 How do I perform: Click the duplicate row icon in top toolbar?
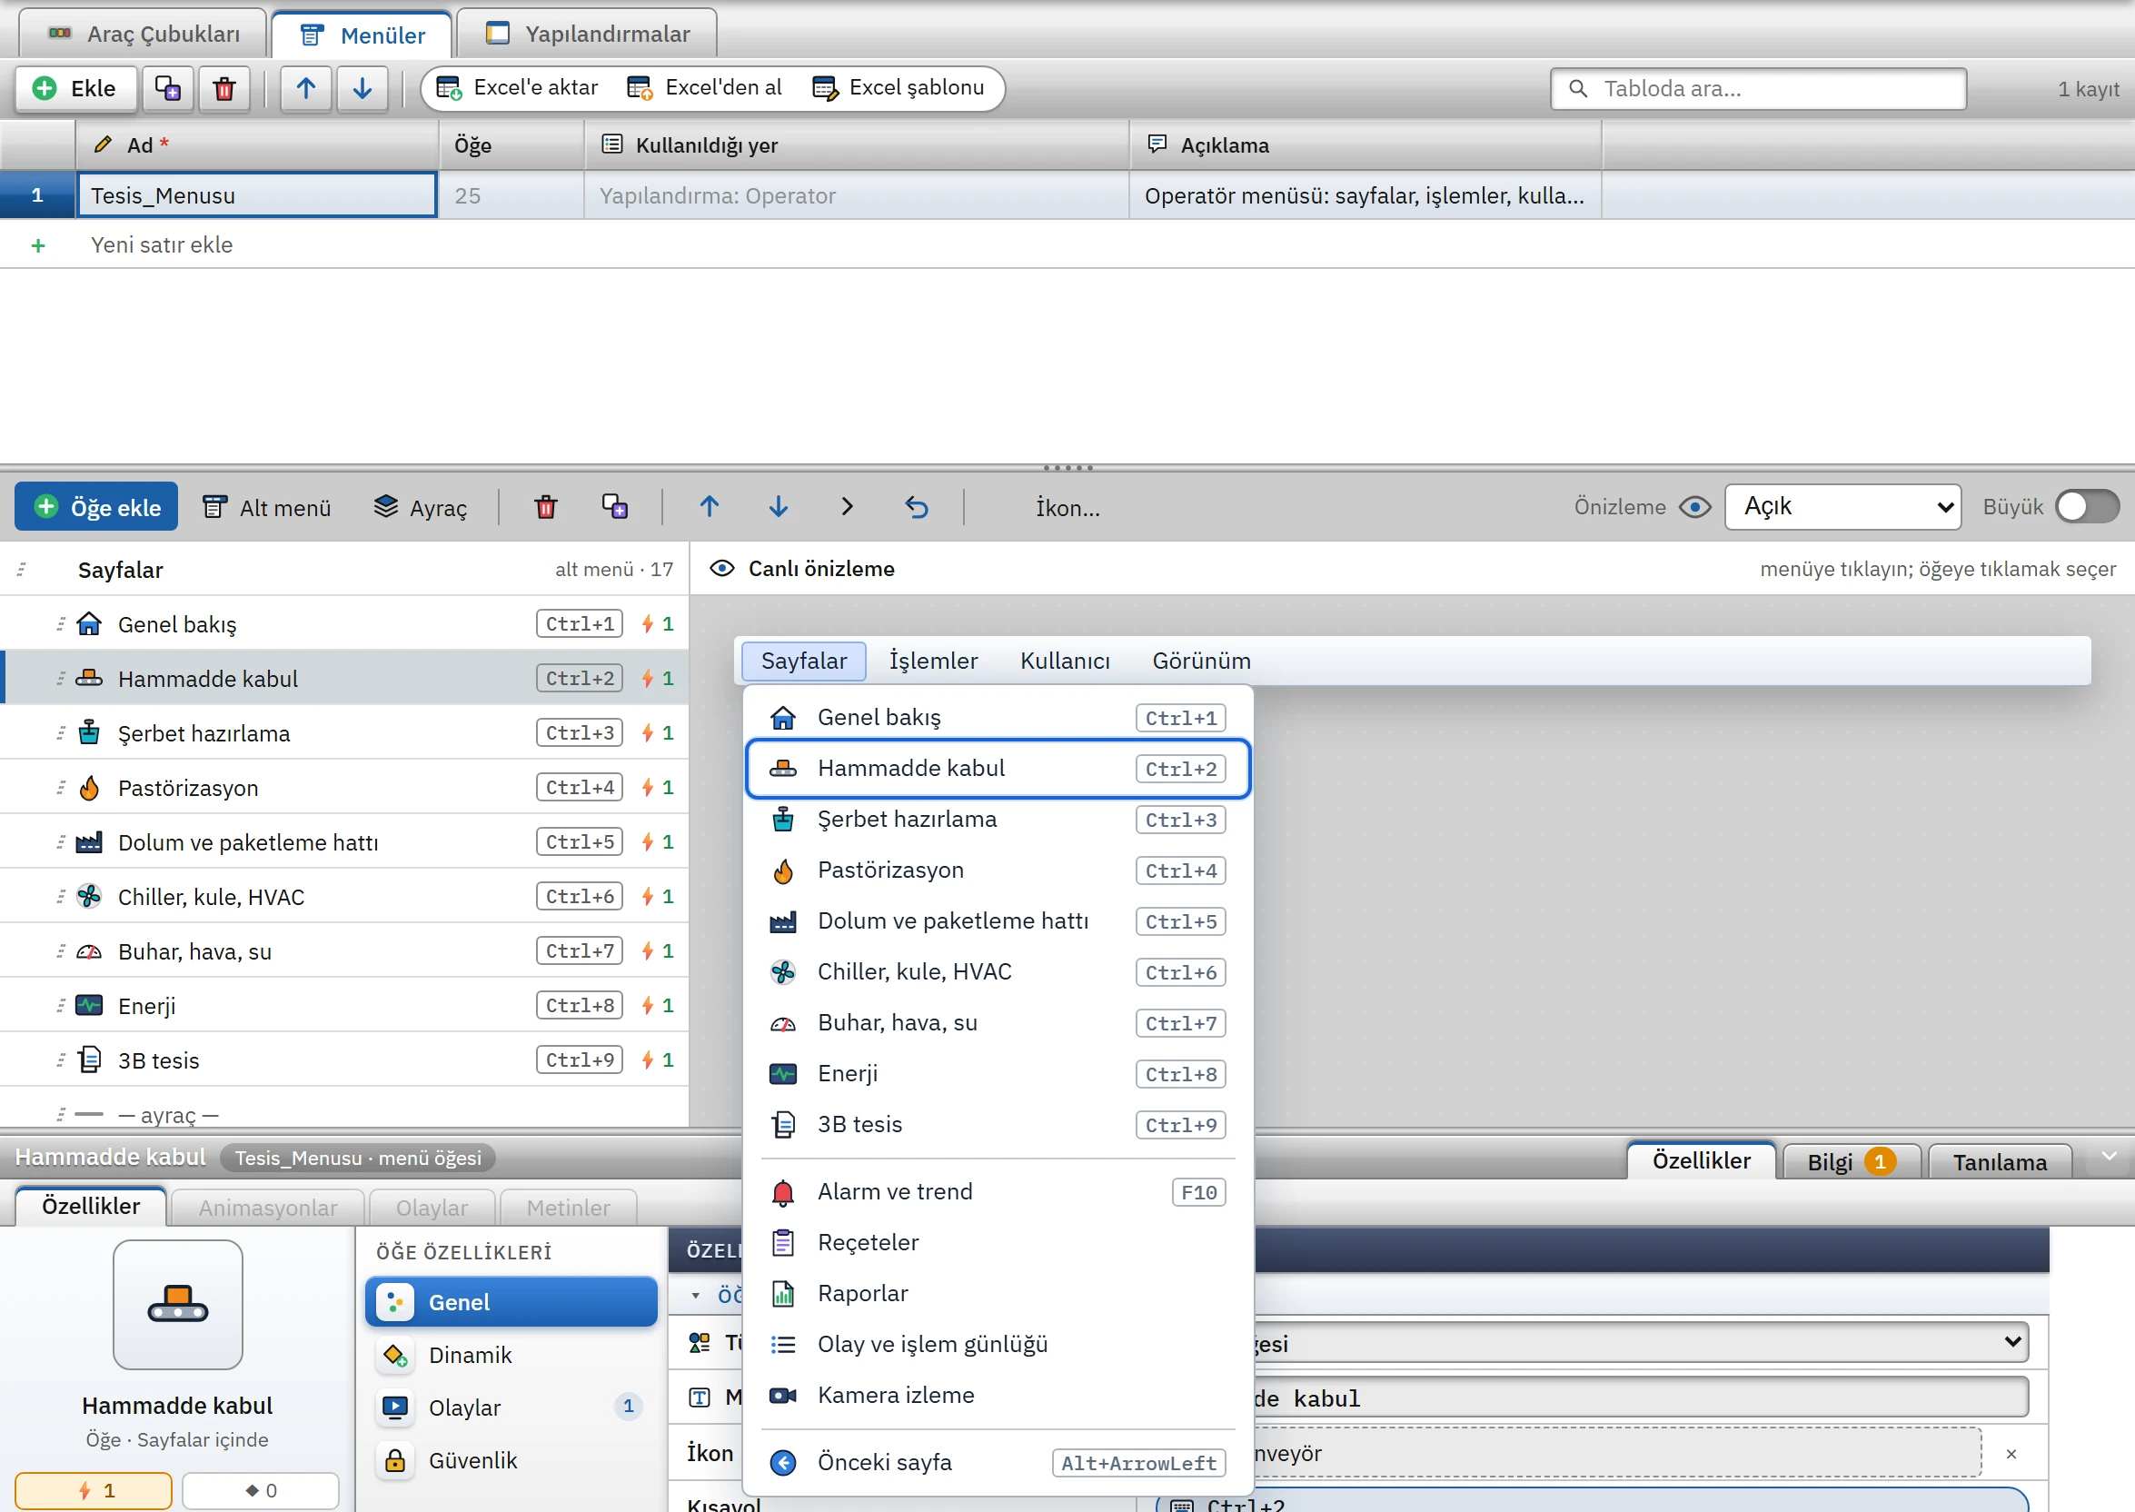[x=167, y=88]
